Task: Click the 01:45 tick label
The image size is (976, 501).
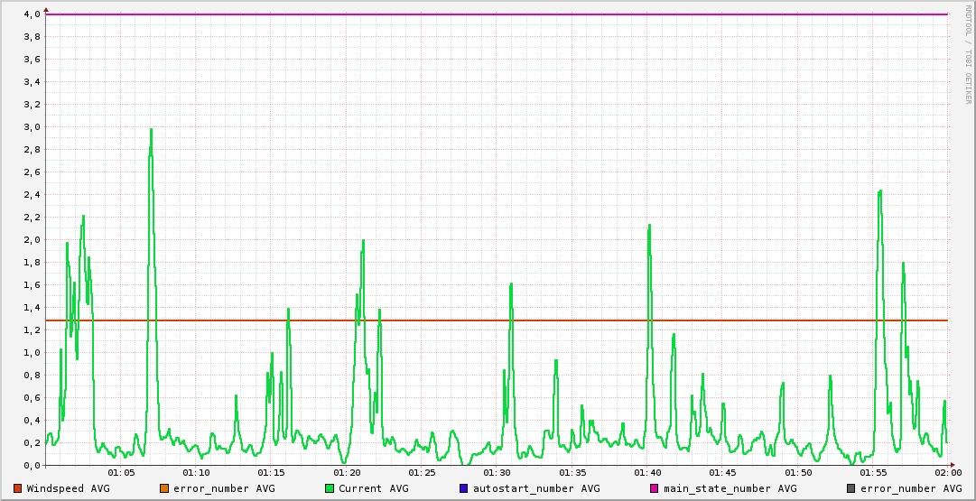Action: click(722, 472)
